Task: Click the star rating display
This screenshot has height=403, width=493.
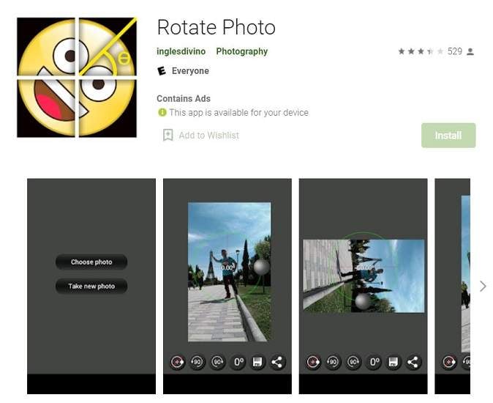Action: 421,51
